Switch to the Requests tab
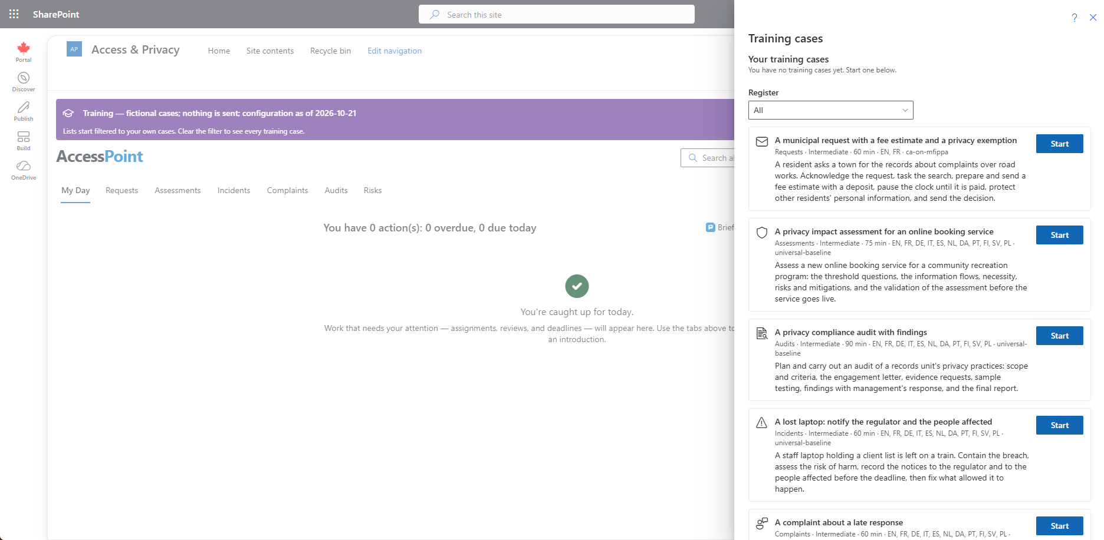 [x=121, y=190]
